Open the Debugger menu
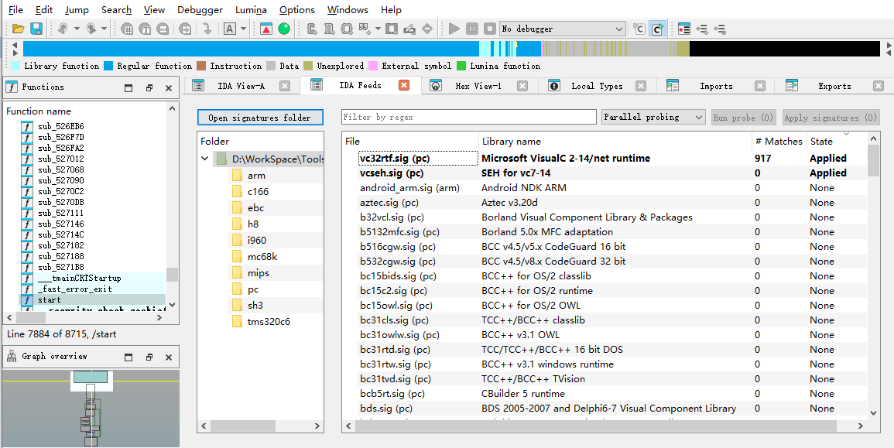This screenshot has width=894, height=448. point(200,10)
